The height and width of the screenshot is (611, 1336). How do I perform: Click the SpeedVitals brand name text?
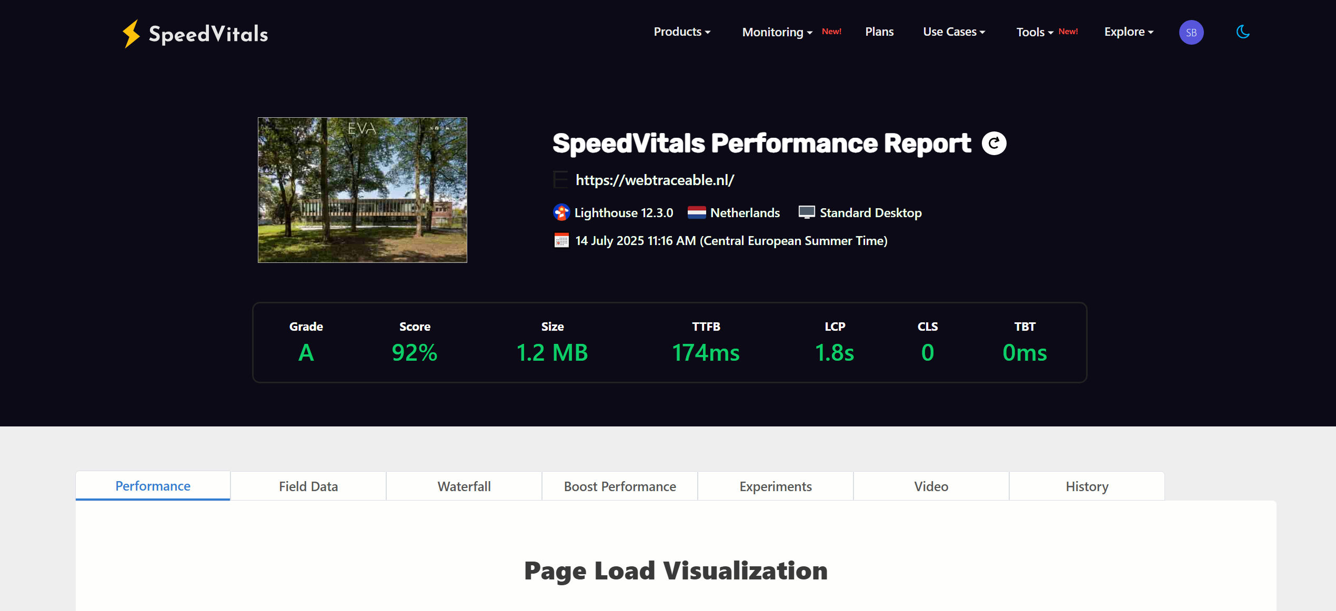point(208,34)
